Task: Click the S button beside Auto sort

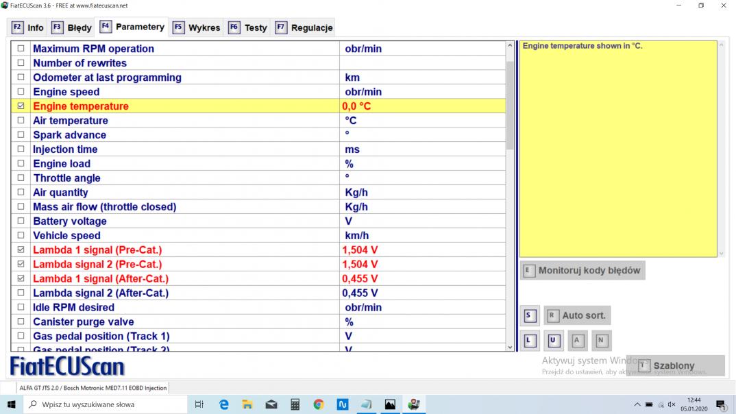Action: coord(530,315)
